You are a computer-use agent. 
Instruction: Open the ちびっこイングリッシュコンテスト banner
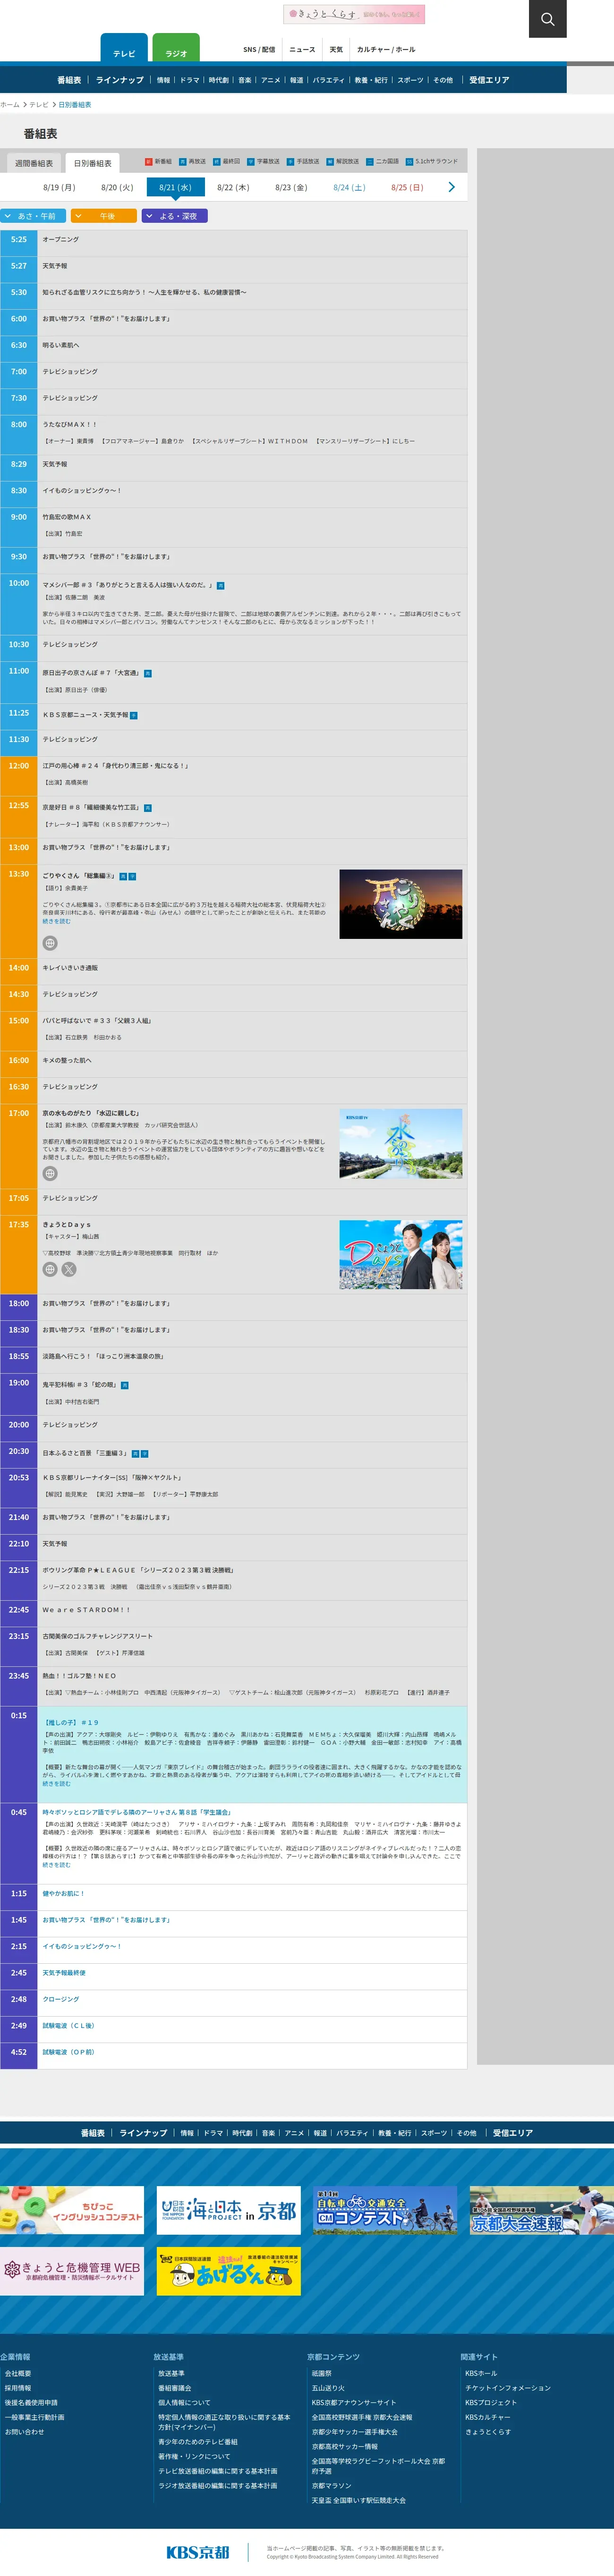click(x=72, y=2210)
